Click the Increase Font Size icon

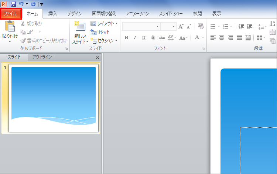181,27
